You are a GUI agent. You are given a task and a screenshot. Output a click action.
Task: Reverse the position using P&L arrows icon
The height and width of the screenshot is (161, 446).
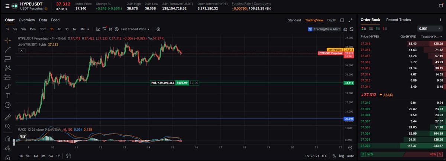tap(191, 83)
